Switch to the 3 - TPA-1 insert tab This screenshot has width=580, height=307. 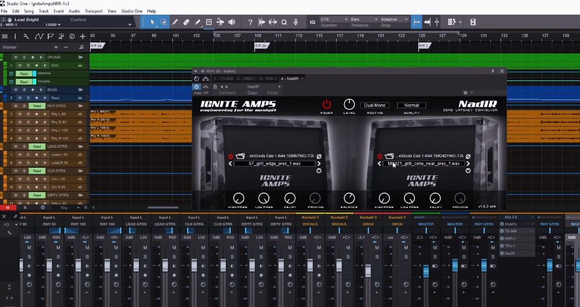268,79
